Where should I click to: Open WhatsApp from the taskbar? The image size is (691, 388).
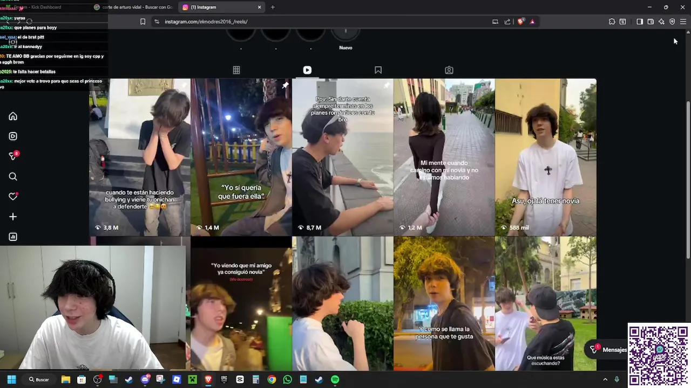click(x=287, y=379)
